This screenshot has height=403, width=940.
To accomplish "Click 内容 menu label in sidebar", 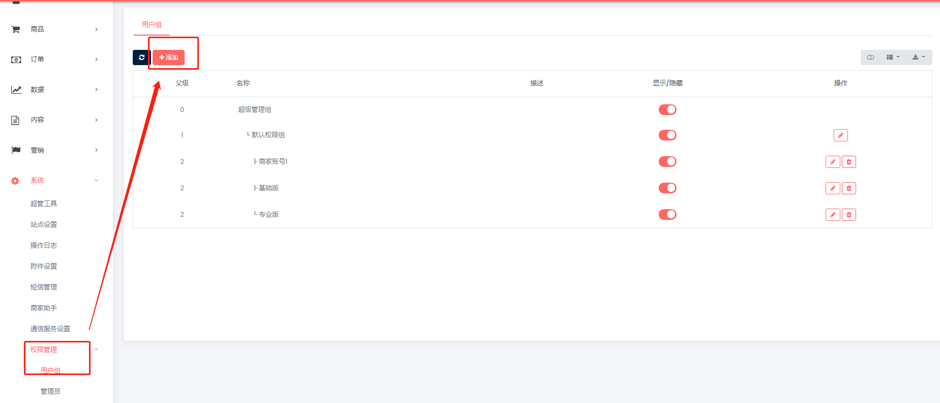I will pyautogui.click(x=37, y=120).
